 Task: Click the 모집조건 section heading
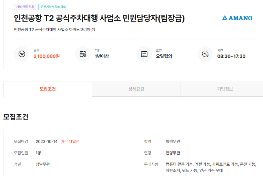(16, 117)
